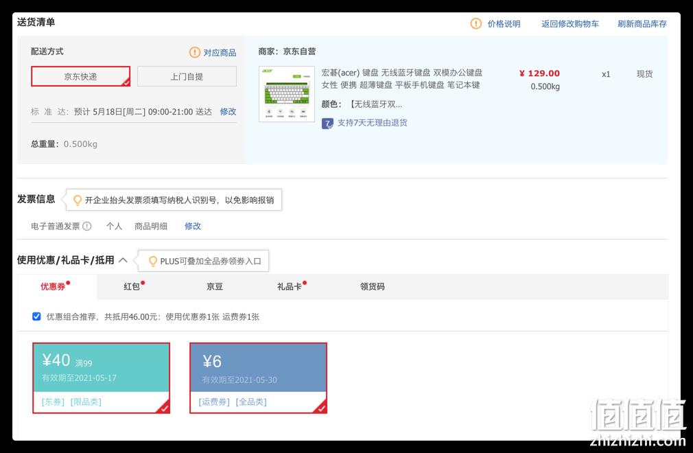Open PLUS可叠加全品券领券入口 link
Viewport: 693px width, 453px height.
pos(211,262)
